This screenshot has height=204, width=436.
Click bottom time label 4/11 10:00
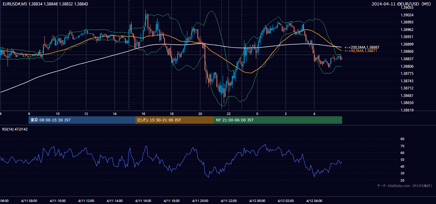(58, 201)
